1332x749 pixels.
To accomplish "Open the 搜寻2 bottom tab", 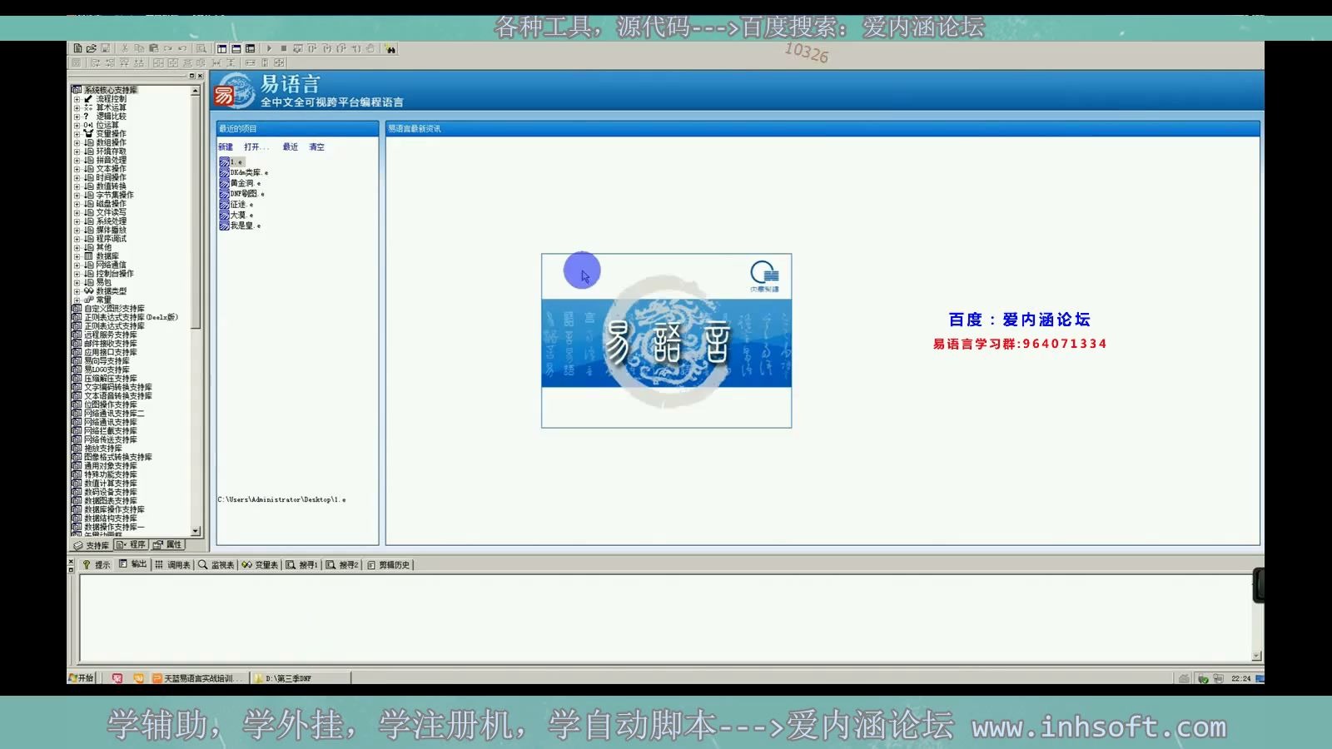I will (342, 564).
